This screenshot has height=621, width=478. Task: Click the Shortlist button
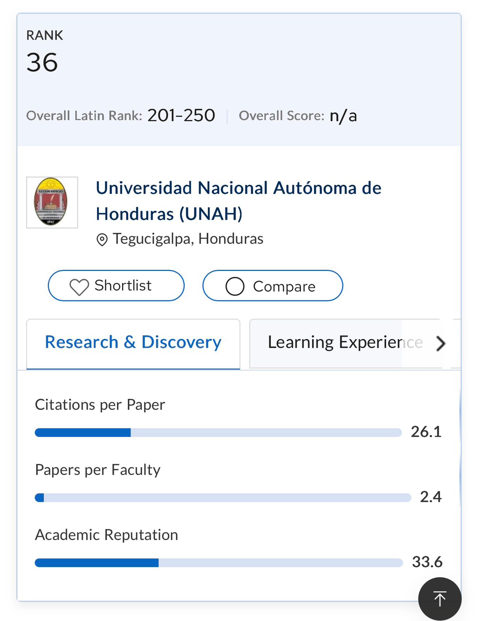tap(116, 286)
